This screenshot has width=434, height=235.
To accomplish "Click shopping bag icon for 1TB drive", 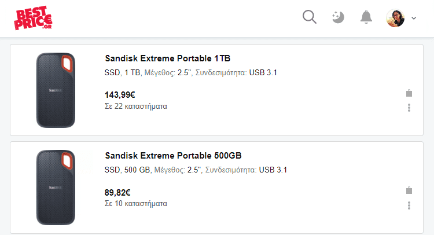I will click(x=409, y=93).
